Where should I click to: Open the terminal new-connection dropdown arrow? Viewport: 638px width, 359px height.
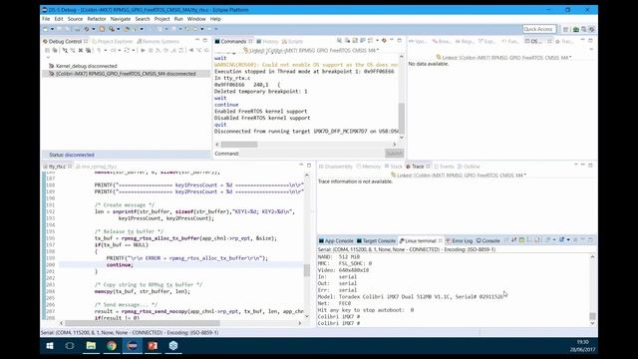tap(568, 240)
